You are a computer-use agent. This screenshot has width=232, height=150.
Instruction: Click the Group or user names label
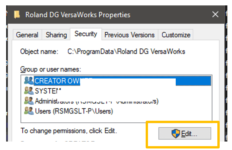(50, 69)
